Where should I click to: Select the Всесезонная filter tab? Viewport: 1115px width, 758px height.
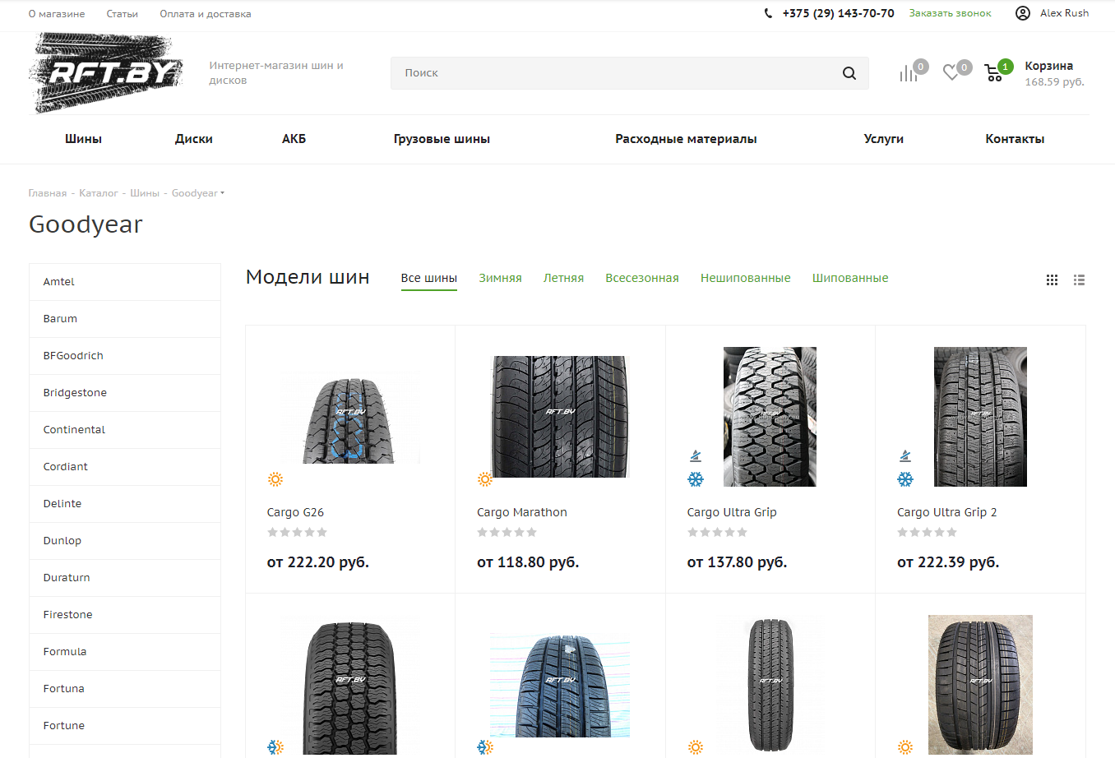[x=642, y=278]
